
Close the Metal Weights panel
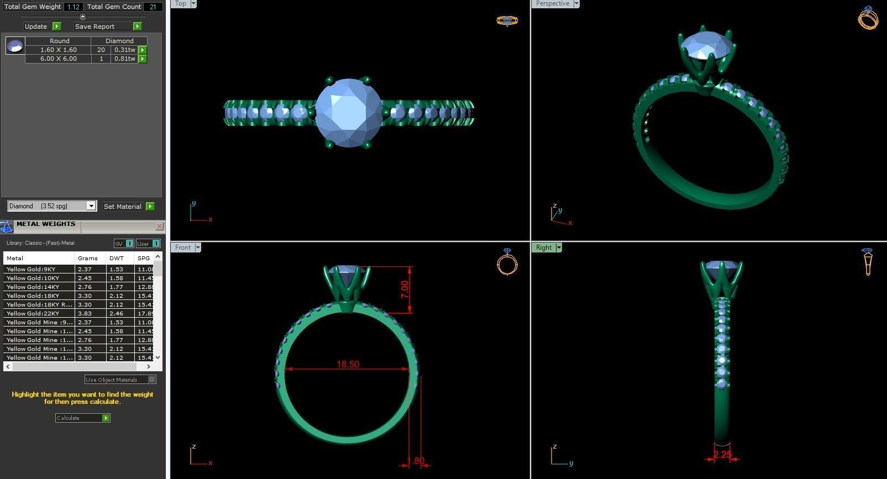(160, 226)
